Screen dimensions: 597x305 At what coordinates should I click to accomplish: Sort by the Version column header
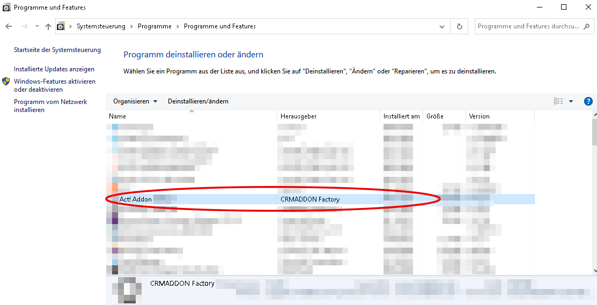[500, 116]
